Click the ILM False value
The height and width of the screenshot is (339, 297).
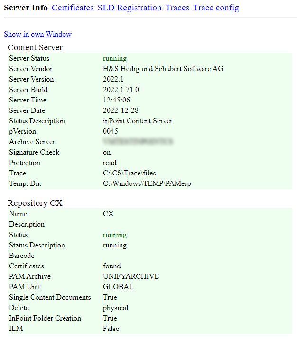[x=111, y=329]
